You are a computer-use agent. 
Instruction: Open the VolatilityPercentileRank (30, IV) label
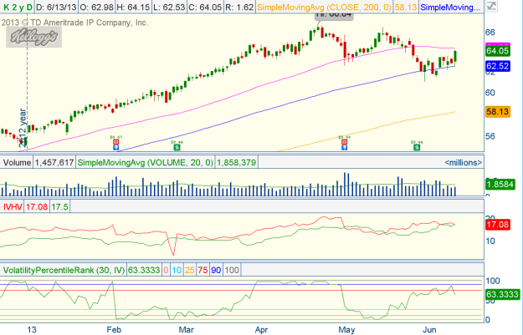pos(71,271)
